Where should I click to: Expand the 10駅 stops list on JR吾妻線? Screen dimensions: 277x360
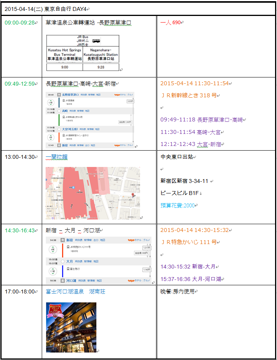[x=51, y=103]
